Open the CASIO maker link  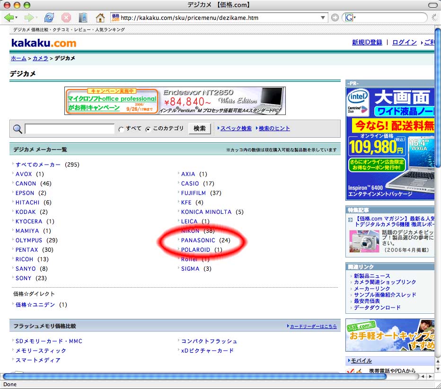[190, 184]
